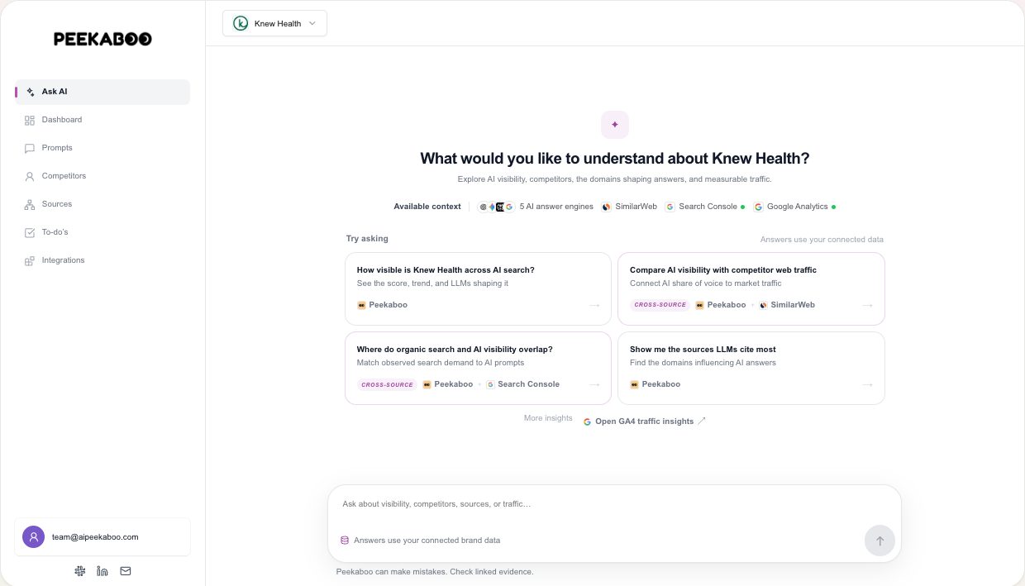Click the '5 AI answer engines' label
Viewport: 1025px width, 586px height.
tap(556, 207)
